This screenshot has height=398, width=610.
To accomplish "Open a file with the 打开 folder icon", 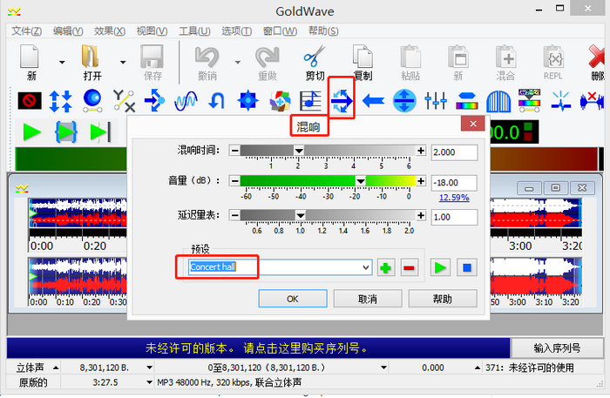I will 91,57.
